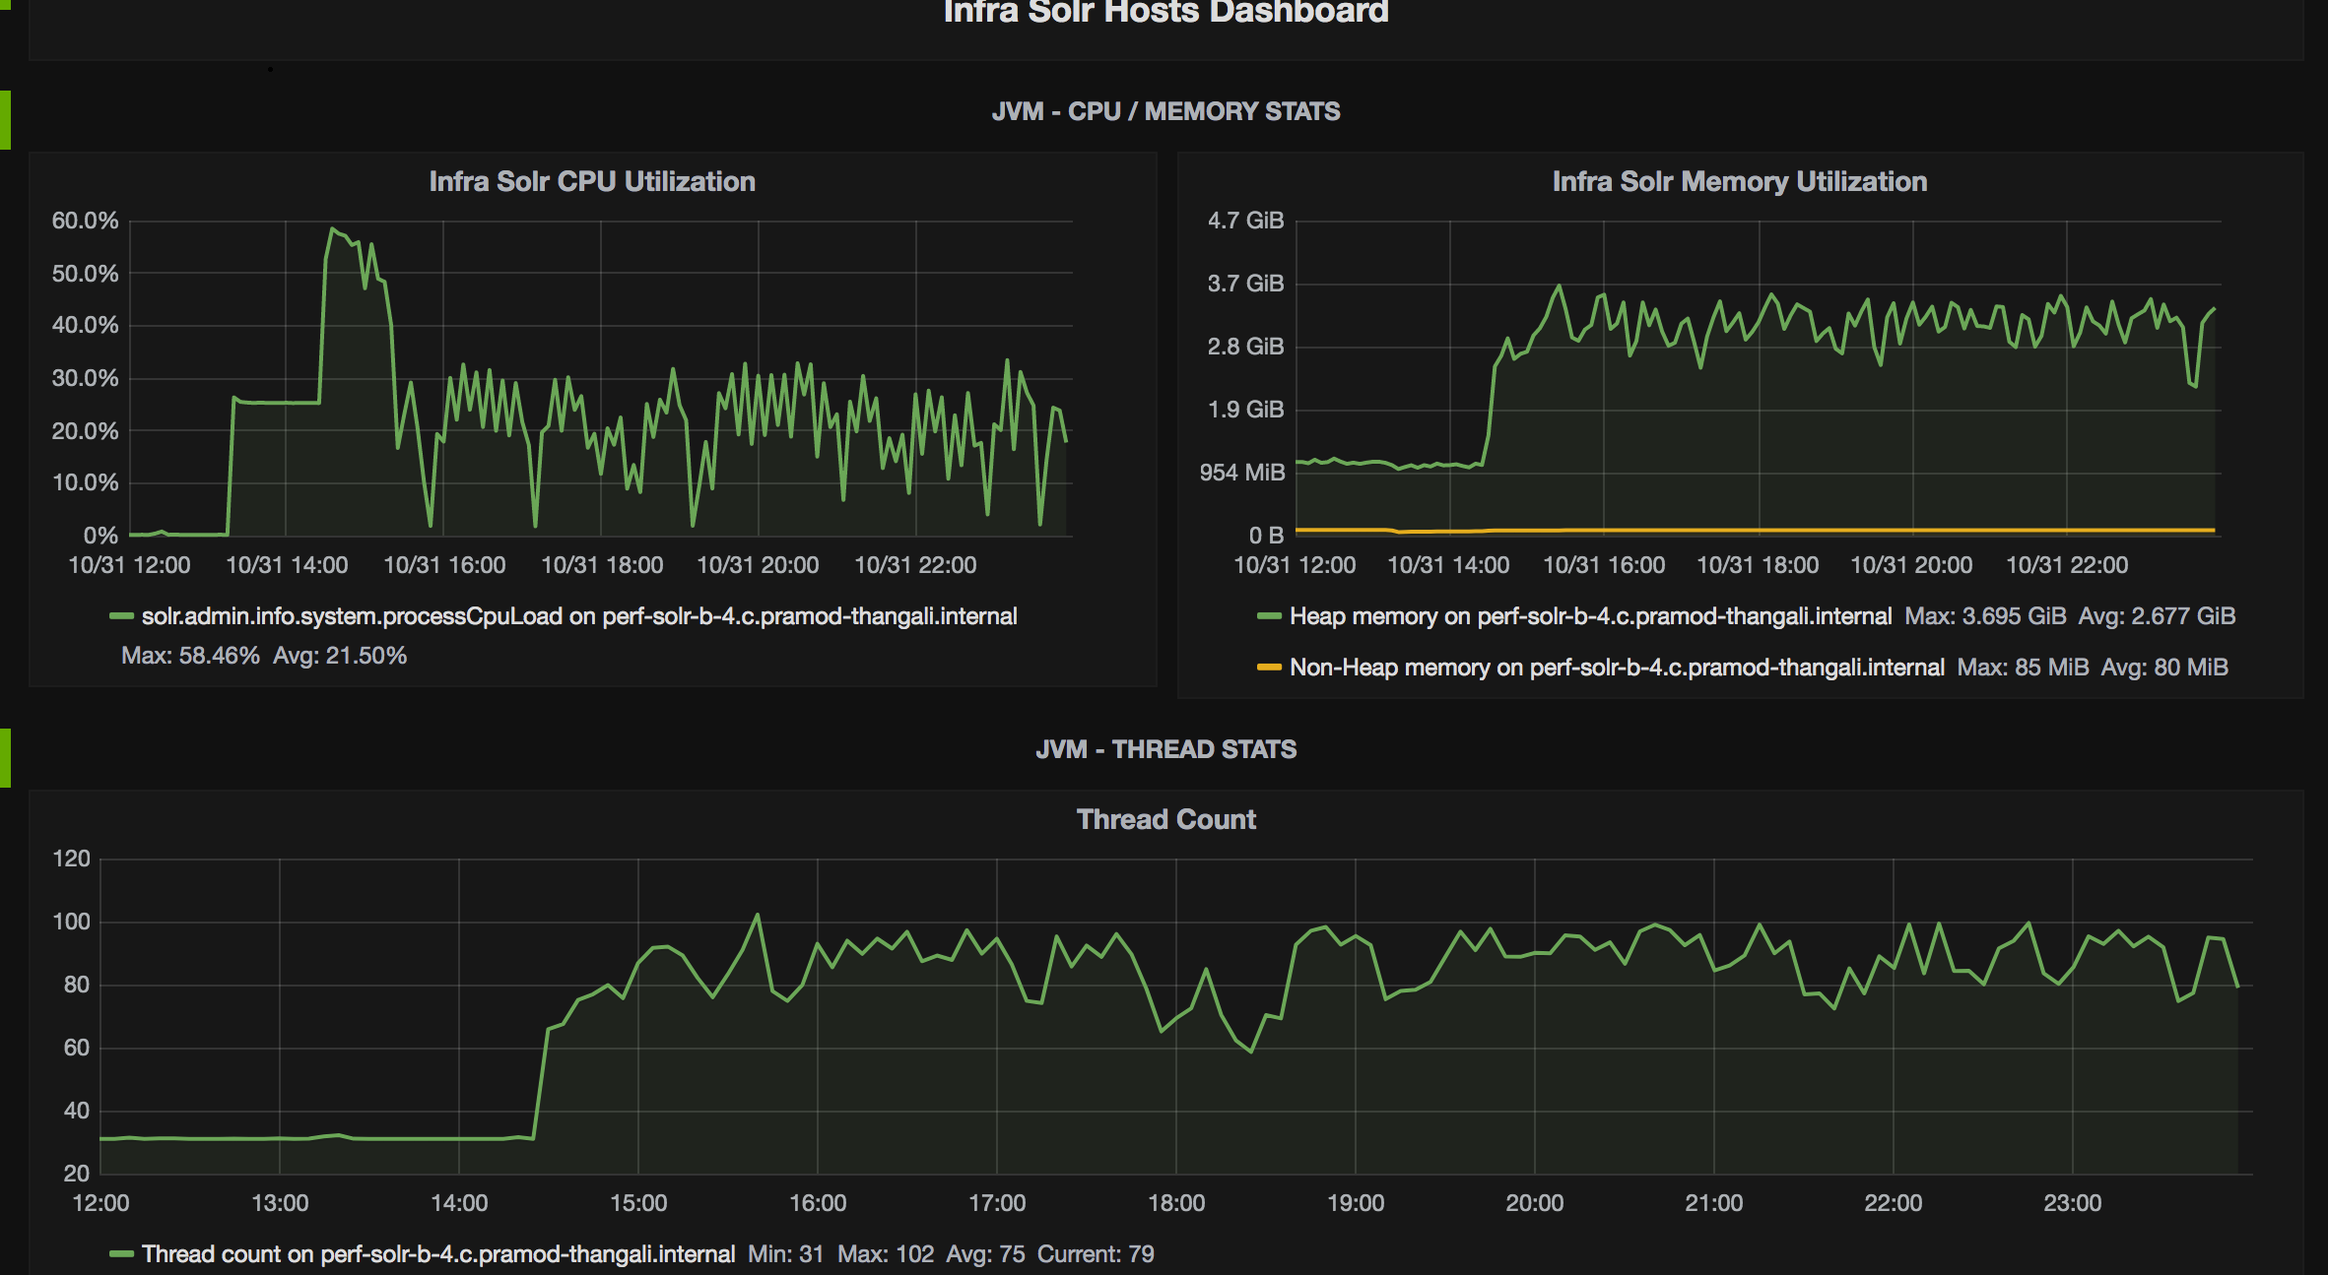This screenshot has width=2328, height=1275.
Task: Collapse the JVM - THREAD STATS row title
Action: [x=1164, y=749]
